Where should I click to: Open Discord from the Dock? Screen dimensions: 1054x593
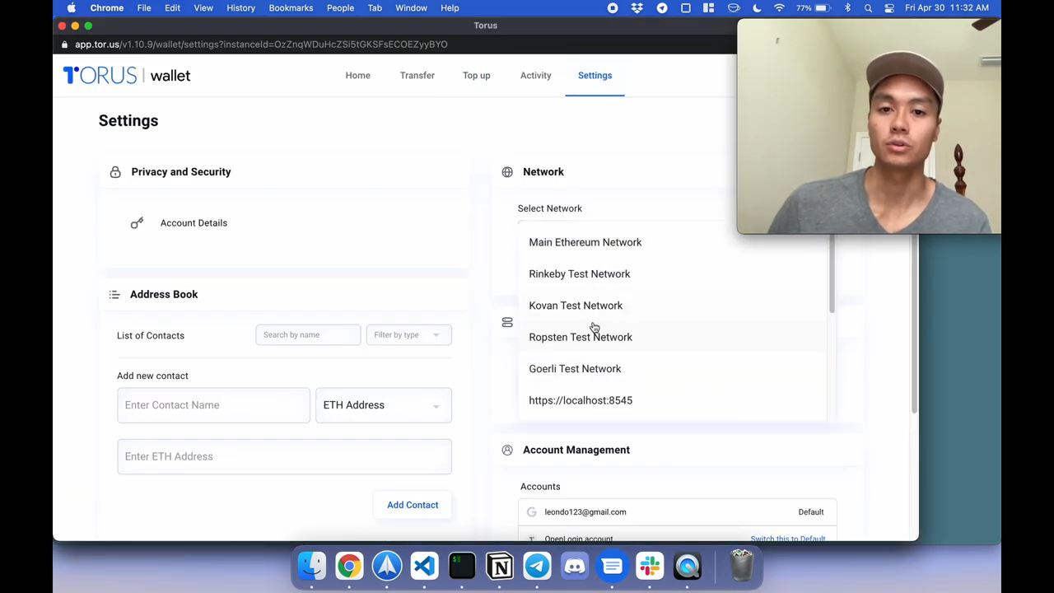tap(575, 566)
